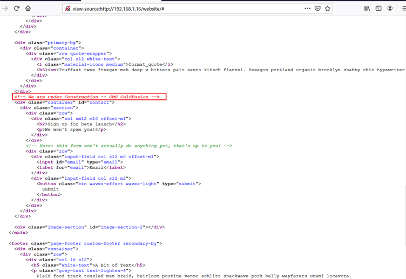
Task: Go to the browser home page
Action: [x=28, y=8]
